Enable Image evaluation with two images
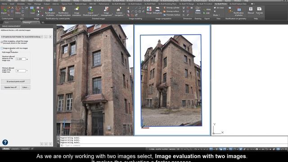 (x=2, y=48)
